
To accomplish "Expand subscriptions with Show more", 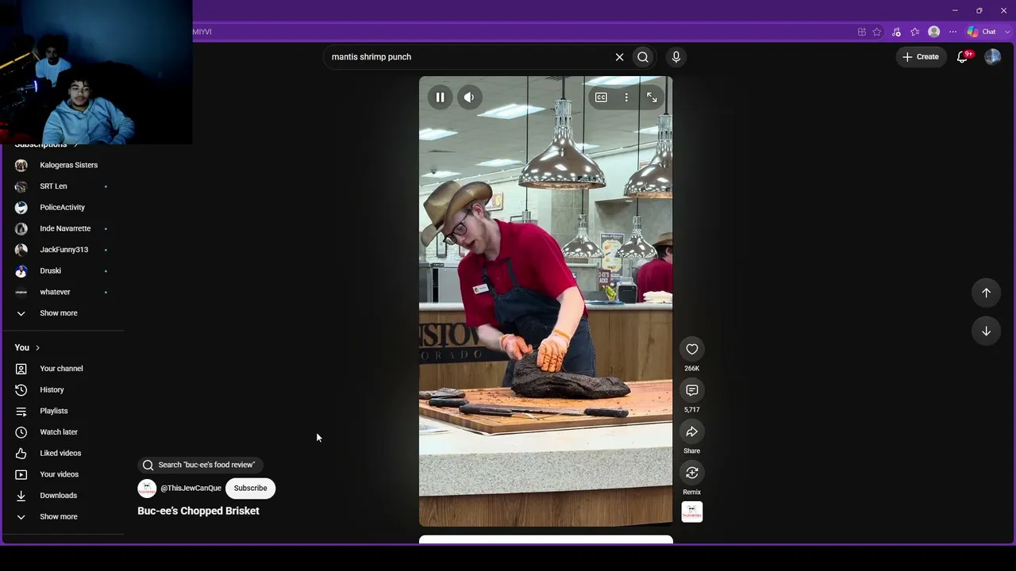I will [x=62, y=313].
